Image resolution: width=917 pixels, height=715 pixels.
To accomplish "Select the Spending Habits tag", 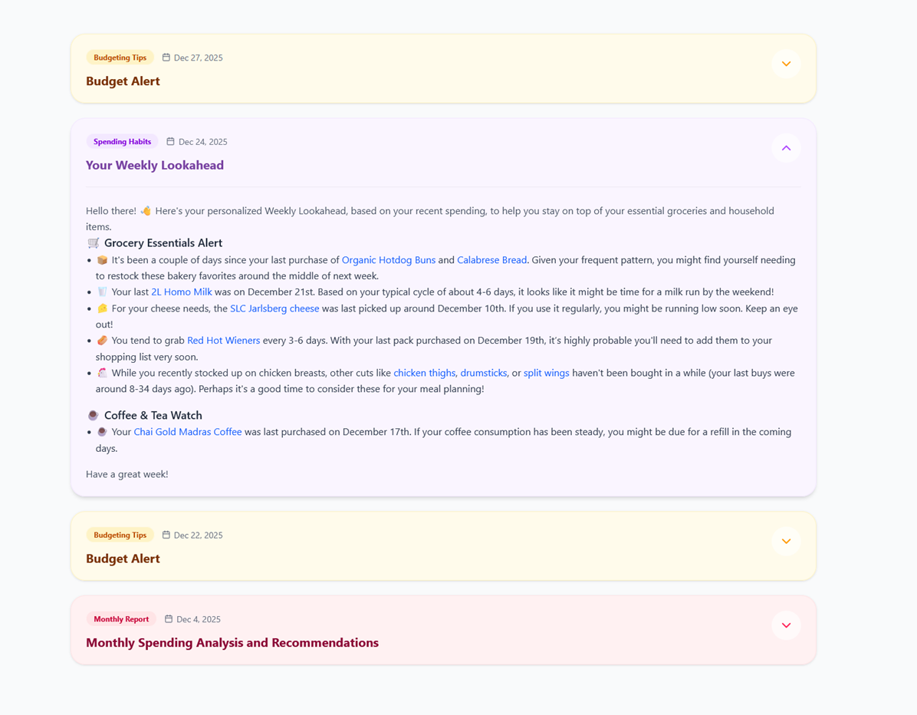I will [x=122, y=142].
